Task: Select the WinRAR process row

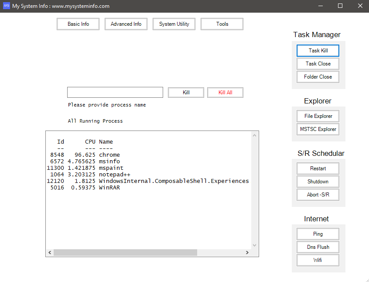Action: [84, 188]
